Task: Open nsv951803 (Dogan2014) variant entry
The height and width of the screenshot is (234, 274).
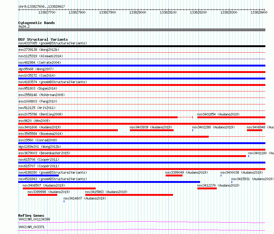Action: [38, 88]
